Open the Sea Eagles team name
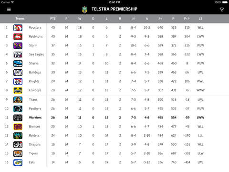Screen dimensions: 229x172 click(x=36, y=54)
